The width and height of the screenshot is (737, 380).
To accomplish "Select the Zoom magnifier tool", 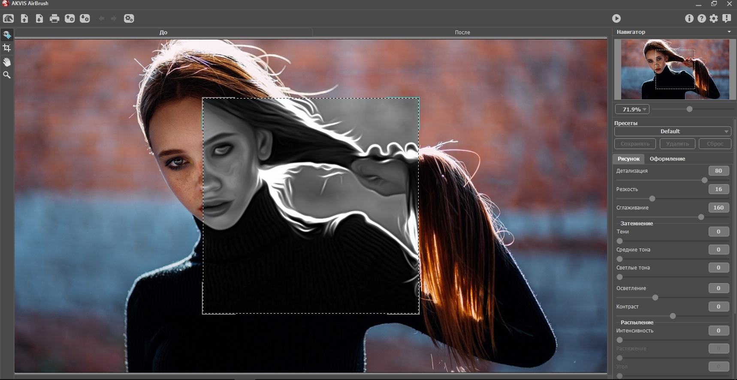I will [x=7, y=75].
